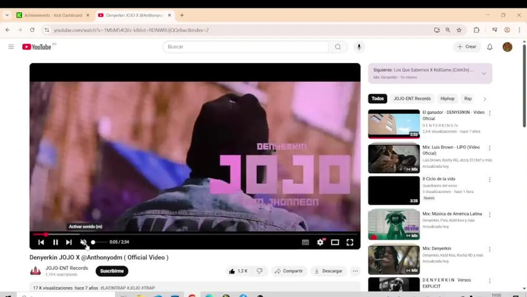
Task: Like the video with 1,2 K likes
Action: pos(238,271)
